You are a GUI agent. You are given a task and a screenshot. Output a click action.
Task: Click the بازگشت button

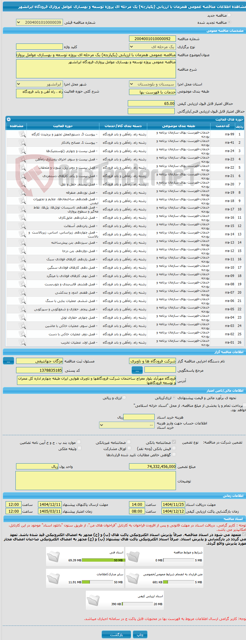(116, 634)
